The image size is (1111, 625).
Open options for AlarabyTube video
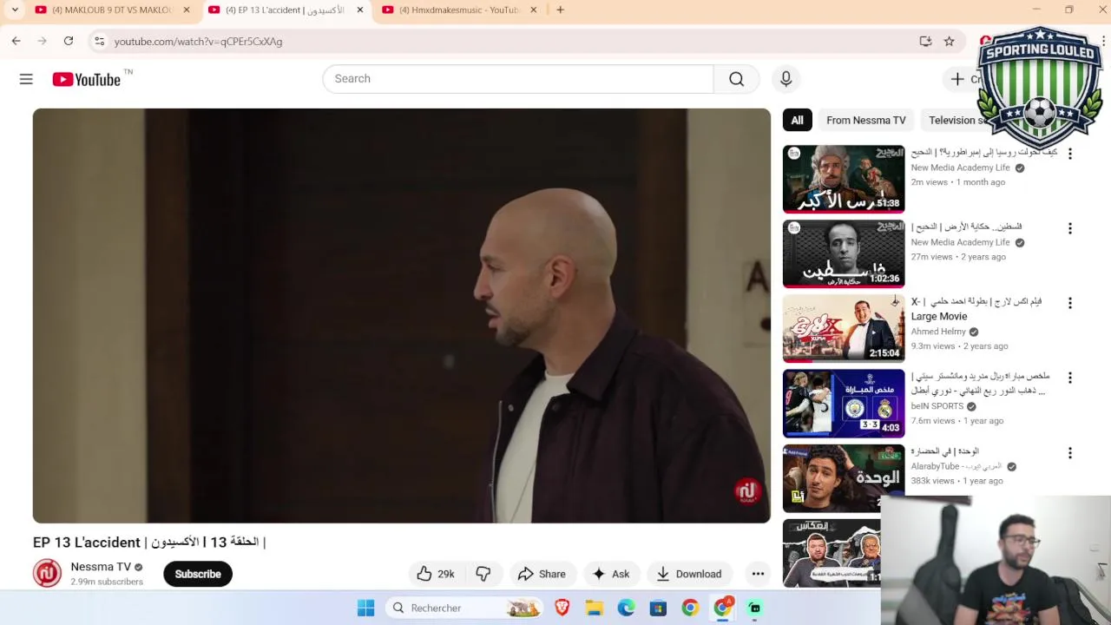[x=1069, y=453]
